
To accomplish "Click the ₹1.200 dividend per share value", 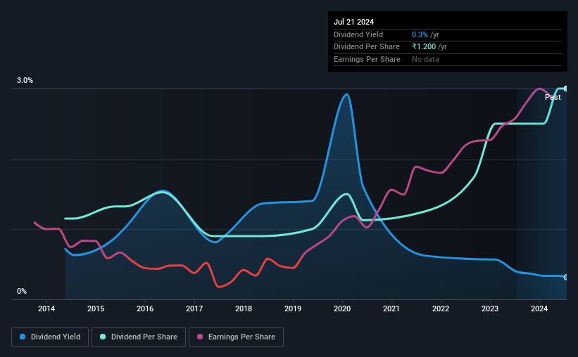I will (x=424, y=47).
